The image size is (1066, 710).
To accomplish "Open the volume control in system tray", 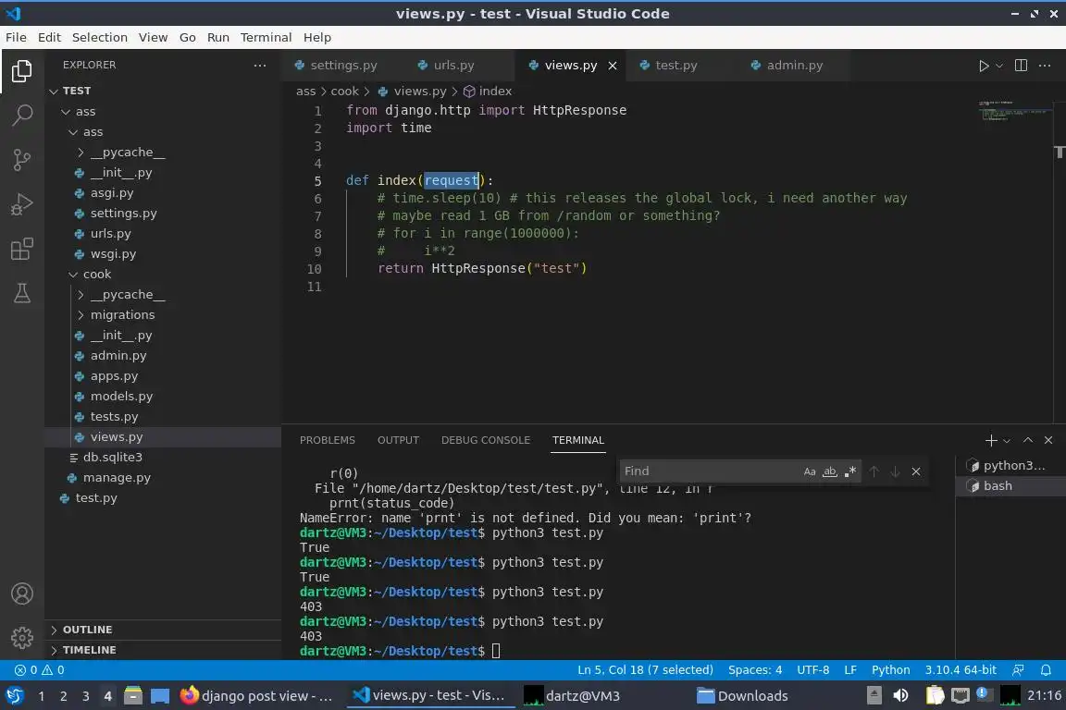I will 900,695.
